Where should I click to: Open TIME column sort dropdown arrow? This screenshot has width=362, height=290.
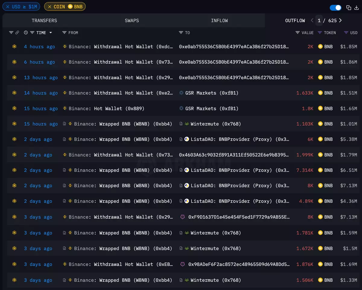click(51, 33)
